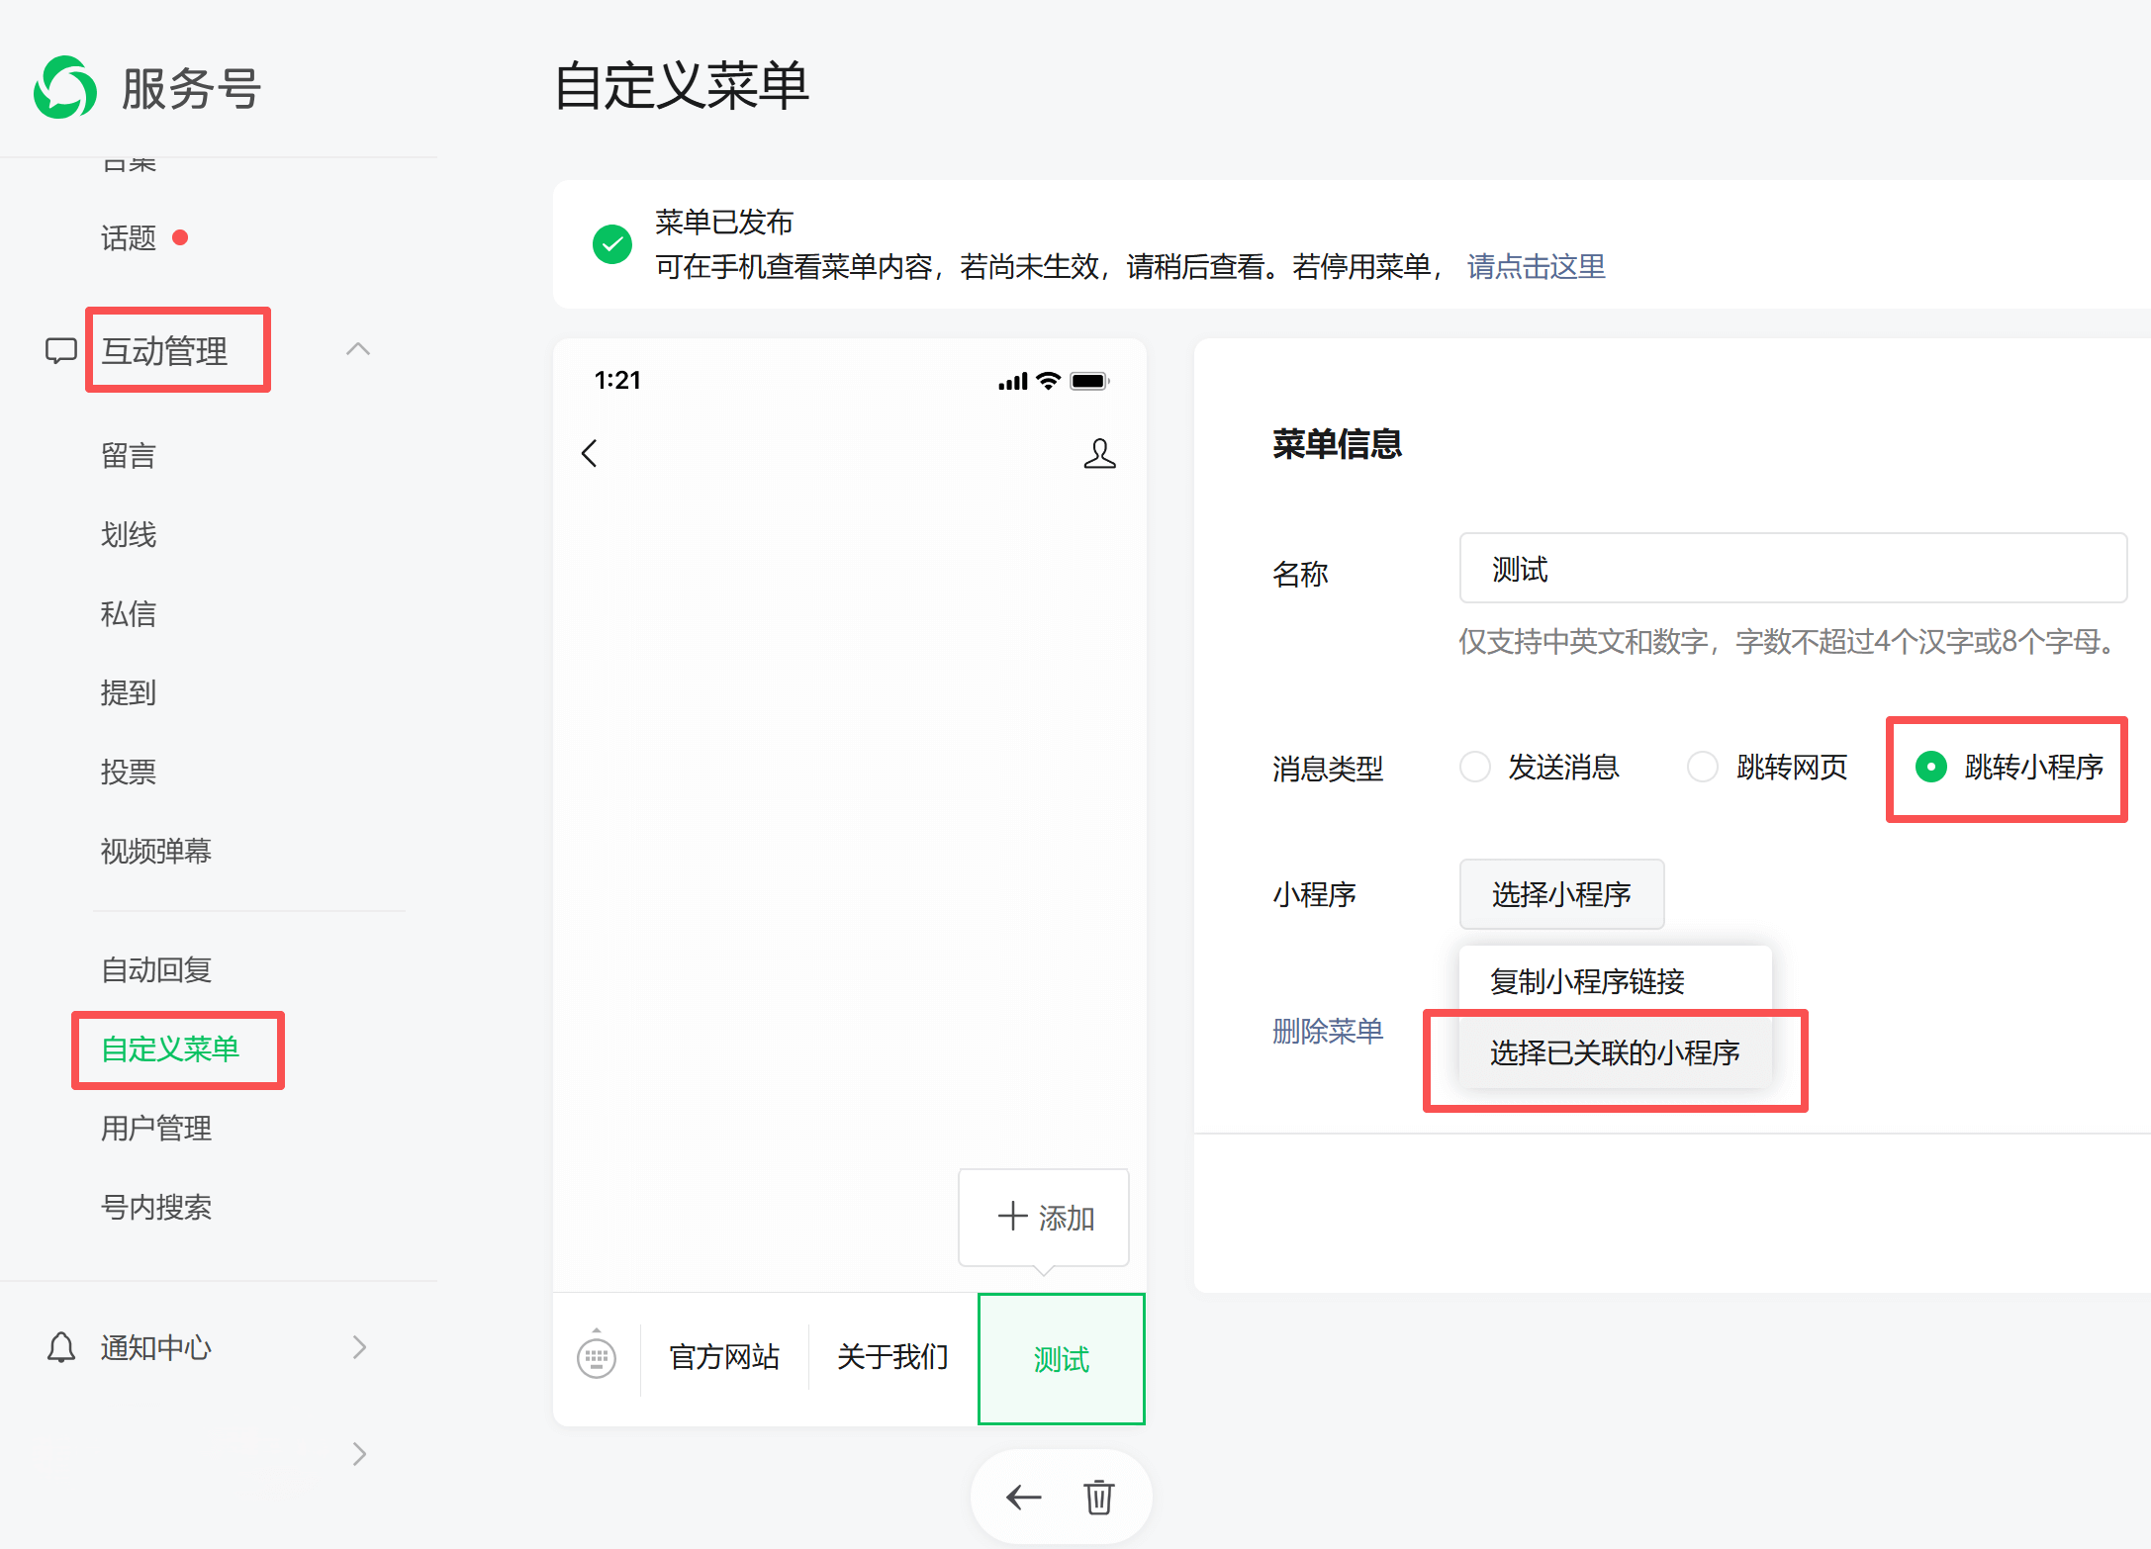Select 跳转网页 radio option
Screen dimensions: 2151x1549
coord(1703,767)
